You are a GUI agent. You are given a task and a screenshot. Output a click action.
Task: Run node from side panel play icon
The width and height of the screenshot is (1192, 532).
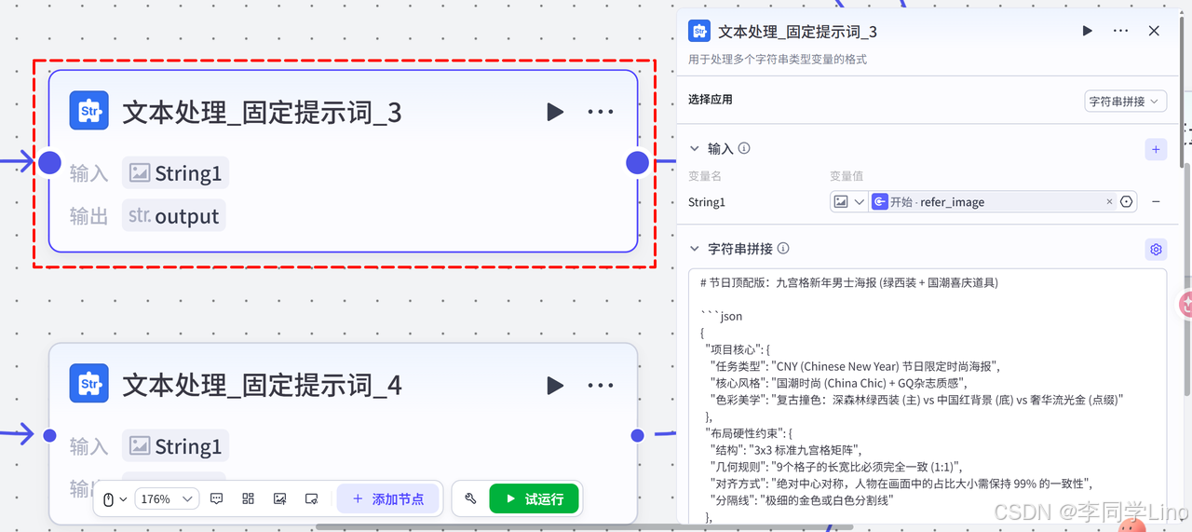(x=1087, y=31)
